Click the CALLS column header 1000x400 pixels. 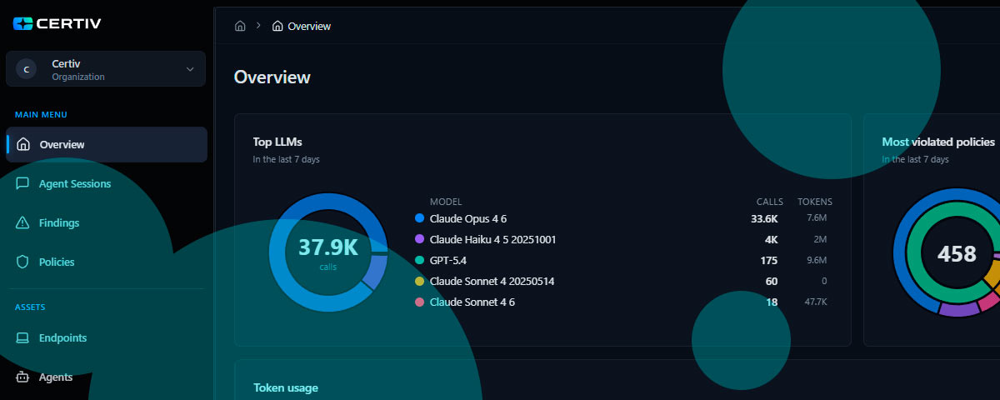click(x=770, y=202)
